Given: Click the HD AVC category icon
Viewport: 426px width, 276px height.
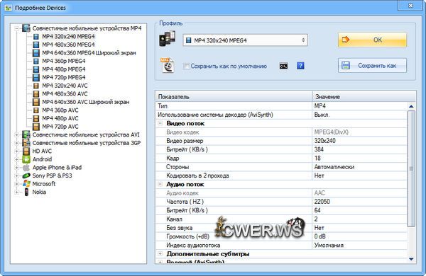Looking at the screenshot, I should pos(26,151).
